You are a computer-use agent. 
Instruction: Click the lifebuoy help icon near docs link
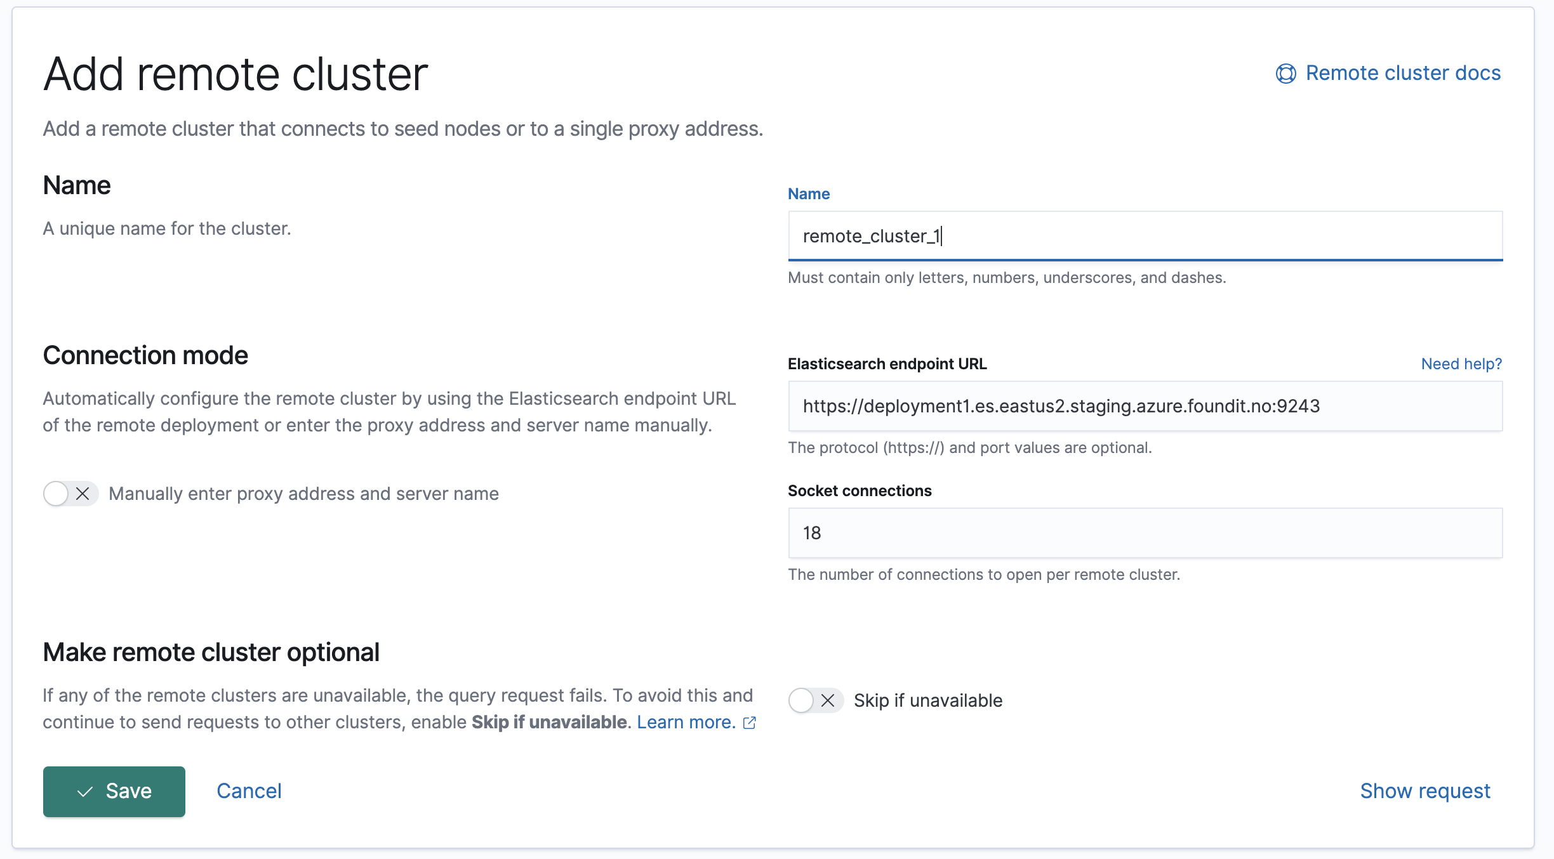click(x=1285, y=74)
